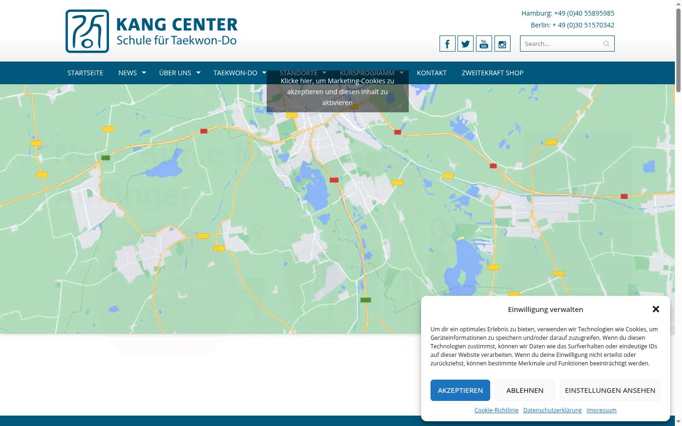Expand the News submenu arrow
This screenshot has height=426, width=682.
(144, 72)
